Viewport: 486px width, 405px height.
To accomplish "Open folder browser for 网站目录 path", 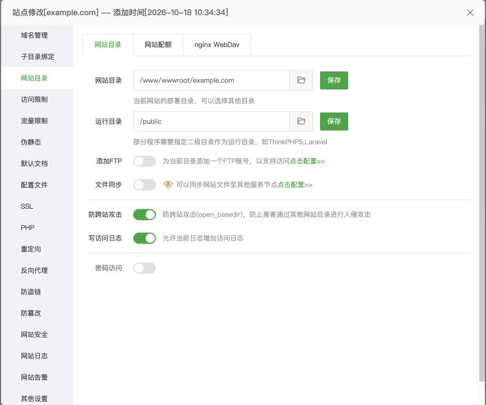I will point(301,80).
